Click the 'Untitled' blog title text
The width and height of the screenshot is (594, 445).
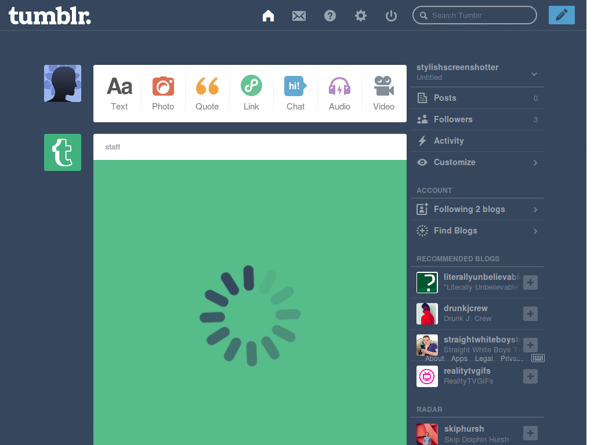pos(429,78)
